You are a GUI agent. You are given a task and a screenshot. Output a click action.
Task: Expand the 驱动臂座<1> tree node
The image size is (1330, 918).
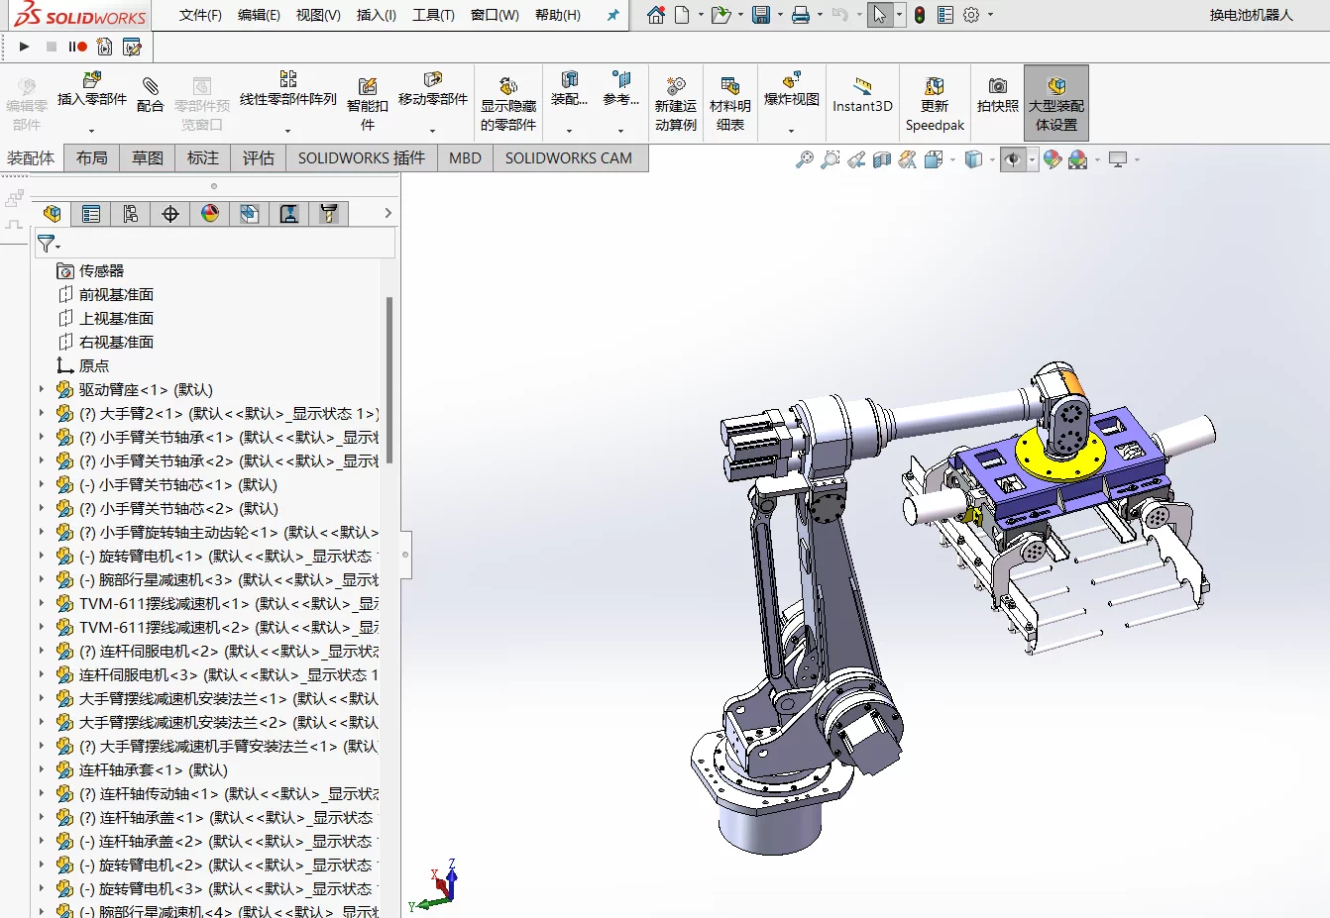coord(41,389)
